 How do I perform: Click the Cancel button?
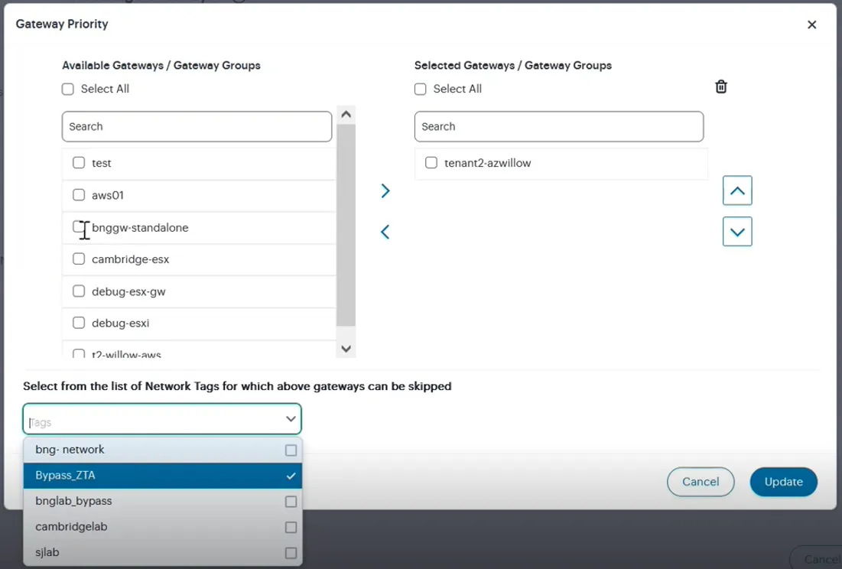pos(701,482)
